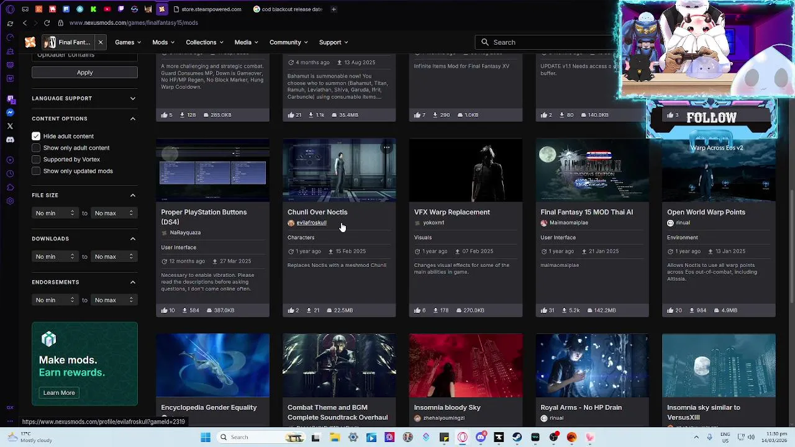This screenshot has width=795, height=447.
Task: Click the three-dot menu on Chunli Over Noctis thumbnail
Action: coord(386,148)
